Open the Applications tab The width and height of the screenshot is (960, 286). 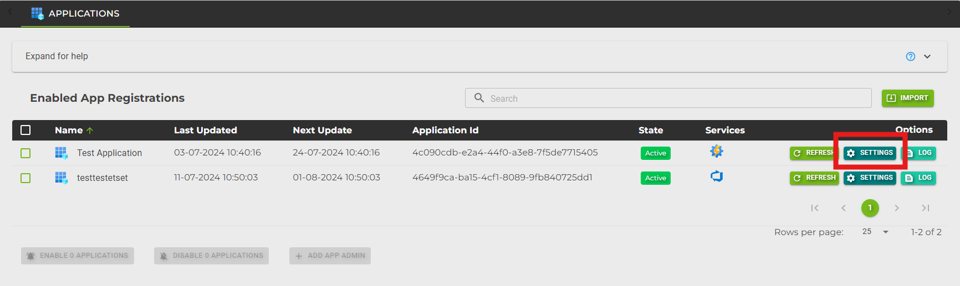[75, 13]
